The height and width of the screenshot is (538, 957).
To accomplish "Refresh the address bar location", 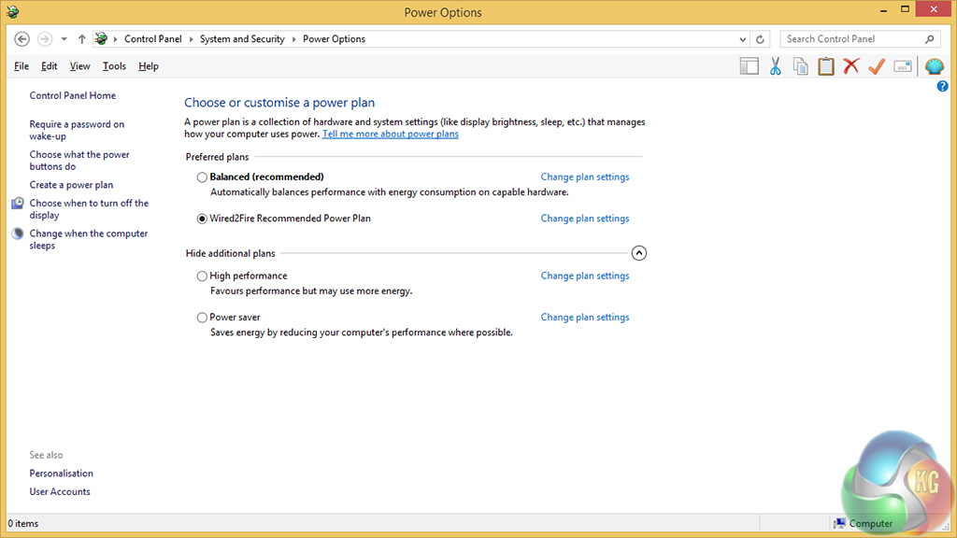I will click(761, 39).
